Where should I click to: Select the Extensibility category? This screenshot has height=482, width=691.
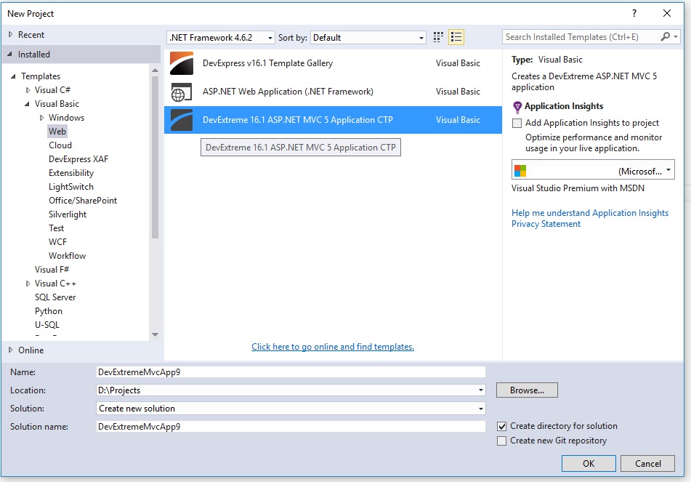click(71, 173)
